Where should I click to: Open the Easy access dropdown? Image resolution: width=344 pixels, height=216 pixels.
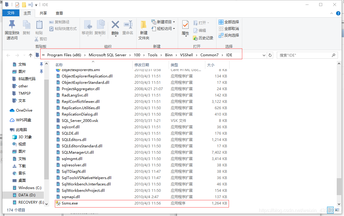[163, 29]
